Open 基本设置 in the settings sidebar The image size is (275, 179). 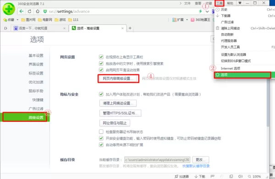[36, 55]
